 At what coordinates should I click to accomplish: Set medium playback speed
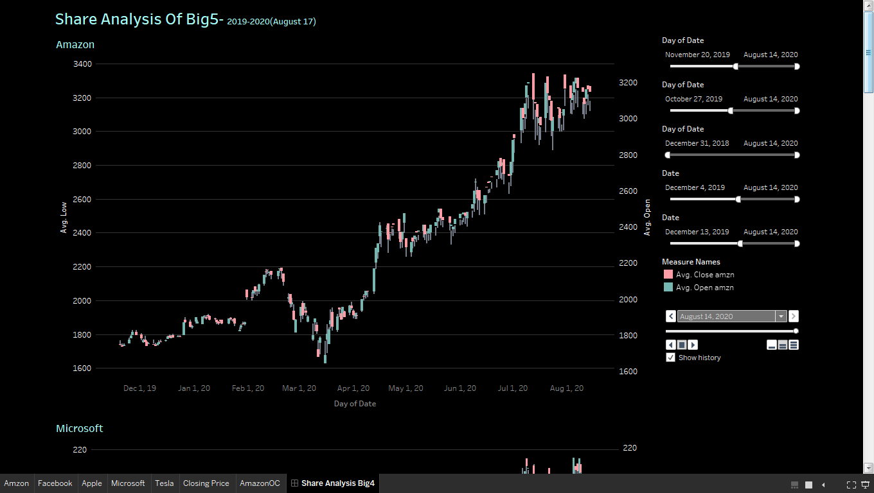783,345
